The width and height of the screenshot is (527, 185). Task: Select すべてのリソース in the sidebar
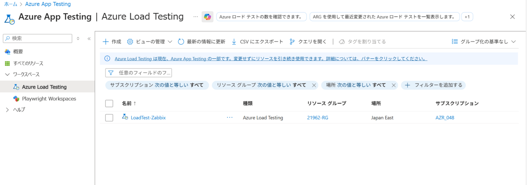point(28,64)
